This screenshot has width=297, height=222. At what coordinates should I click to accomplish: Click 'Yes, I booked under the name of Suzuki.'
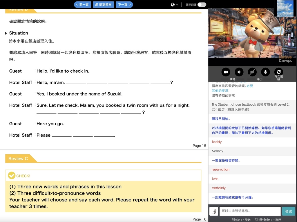click(x=79, y=94)
